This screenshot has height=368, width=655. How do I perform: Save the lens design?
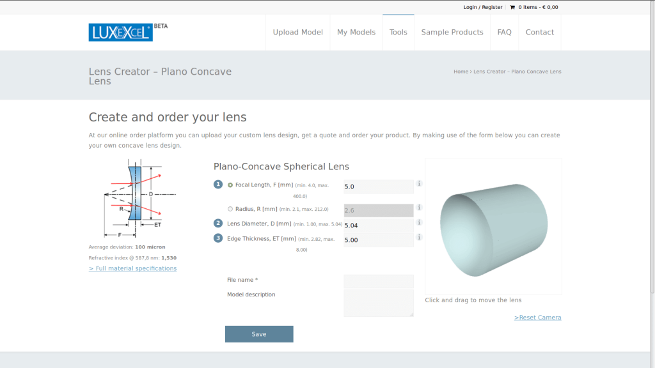tap(259, 333)
